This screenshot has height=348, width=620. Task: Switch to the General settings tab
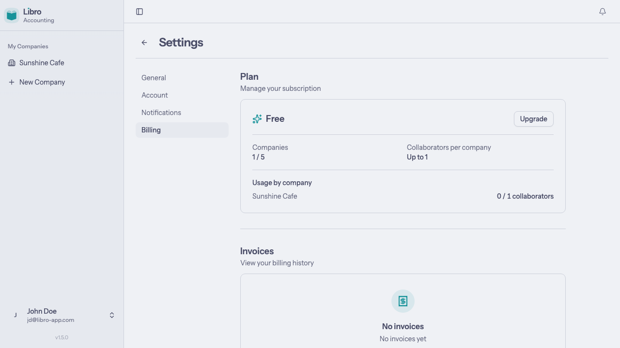pyautogui.click(x=154, y=78)
